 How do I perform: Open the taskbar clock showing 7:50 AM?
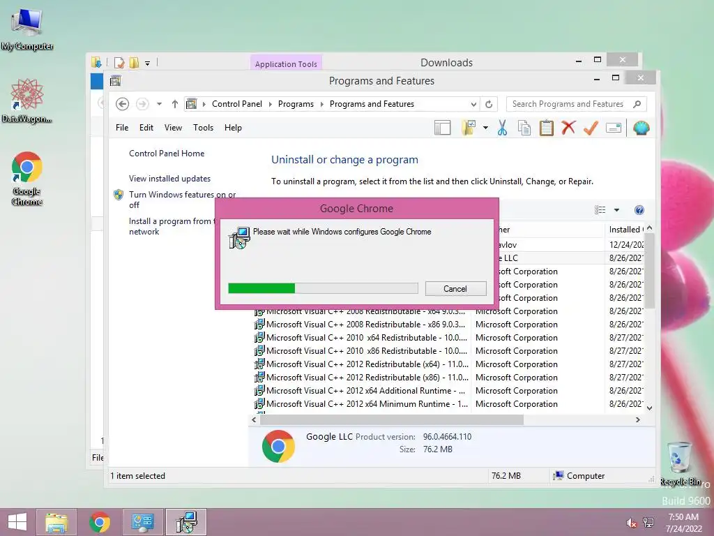point(683,523)
